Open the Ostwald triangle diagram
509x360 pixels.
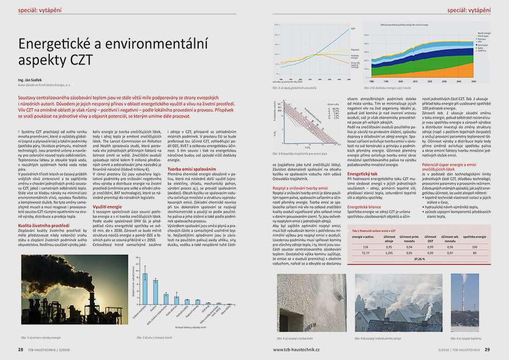click(307, 124)
